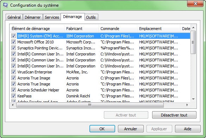Click the Appliquer button
The width and height of the screenshot is (206, 138).
(x=159, y=129)
